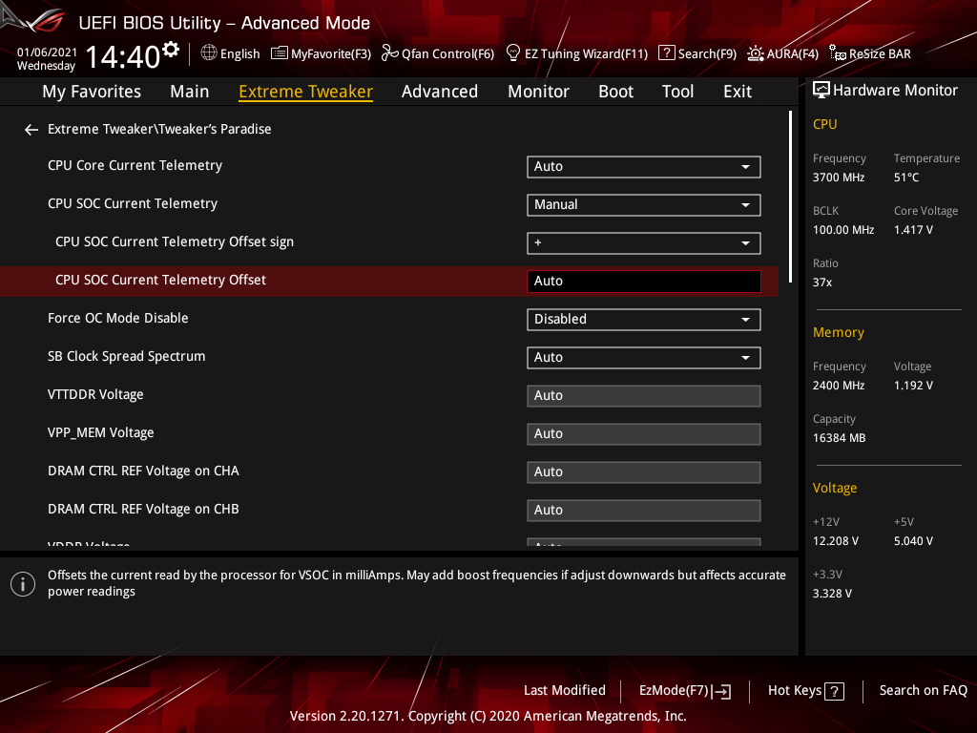This screenshot has width=977, height=733.
Task: Click MyFavorite(F3) label
Action: point(331,53)
